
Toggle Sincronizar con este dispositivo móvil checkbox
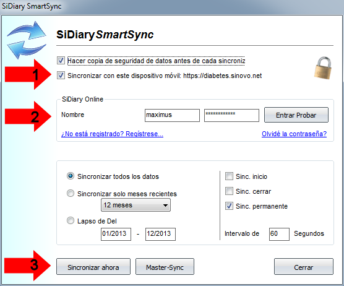[x=61, y=76]
